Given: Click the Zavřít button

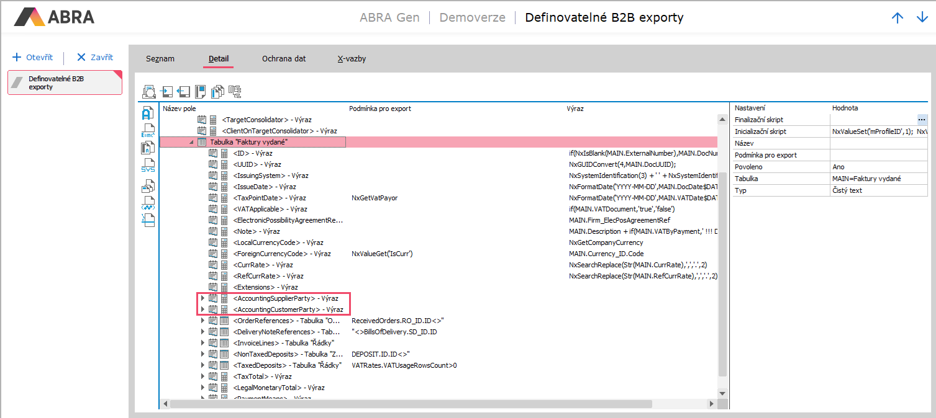Looking at the screenshot, I should coord(94,58).
